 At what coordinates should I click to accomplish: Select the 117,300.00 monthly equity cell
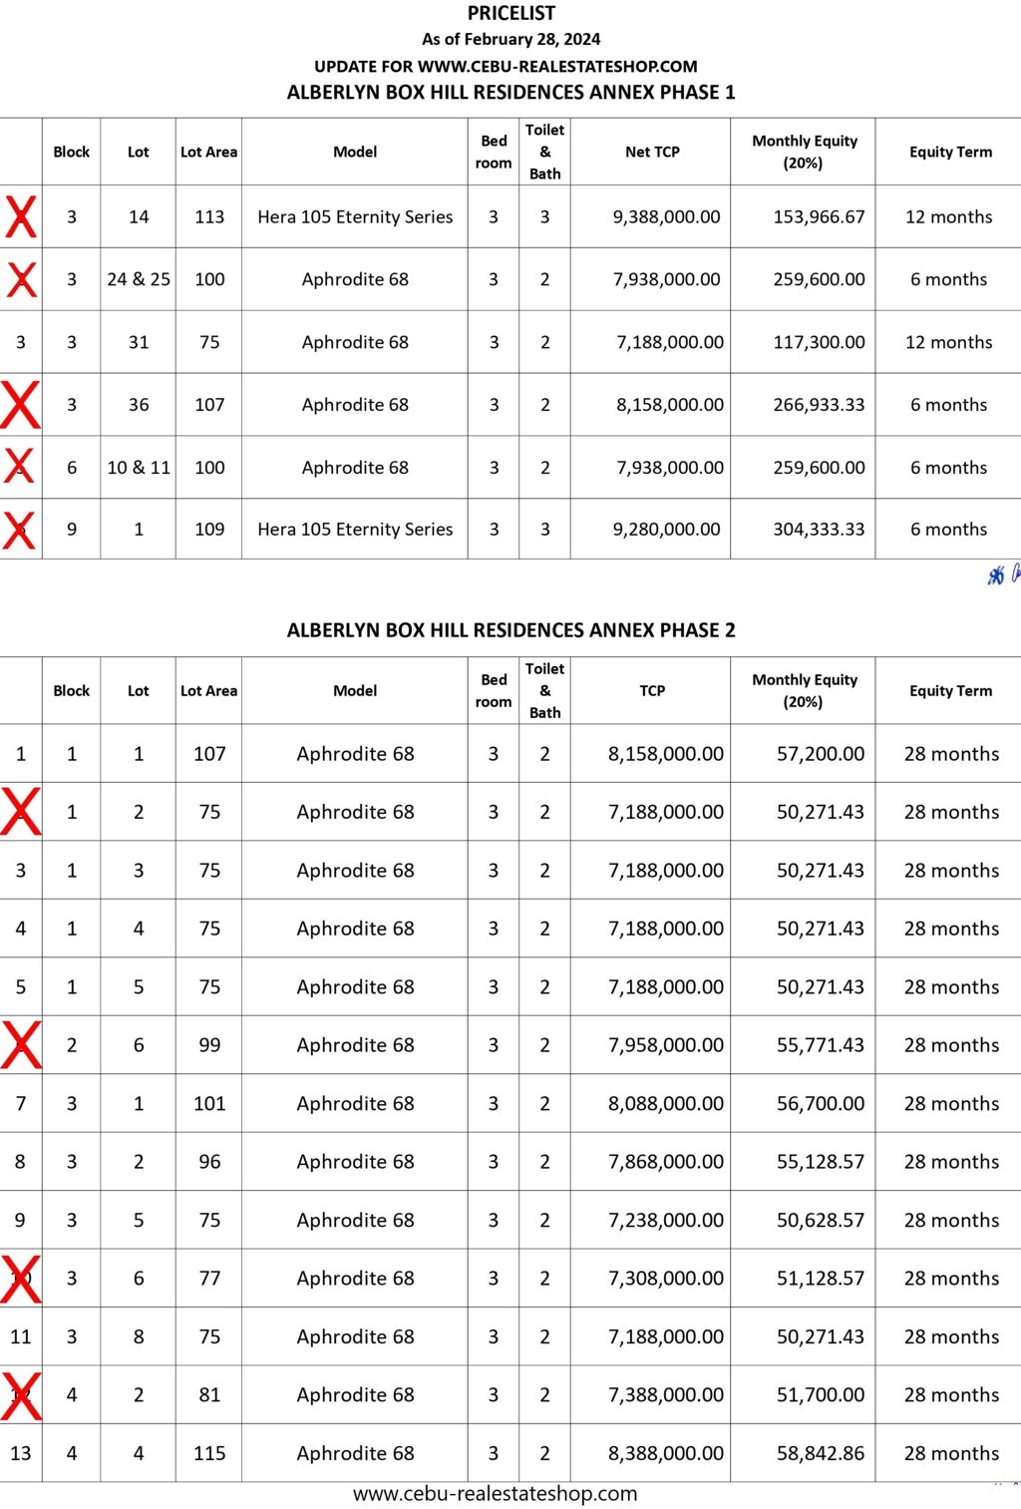coord(819,342)
